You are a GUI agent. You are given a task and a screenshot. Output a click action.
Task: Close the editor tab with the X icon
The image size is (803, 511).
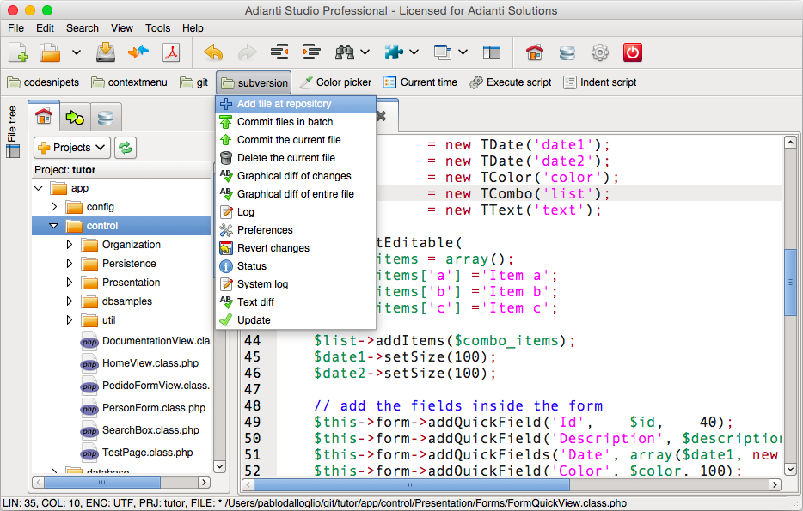(381, 116)
